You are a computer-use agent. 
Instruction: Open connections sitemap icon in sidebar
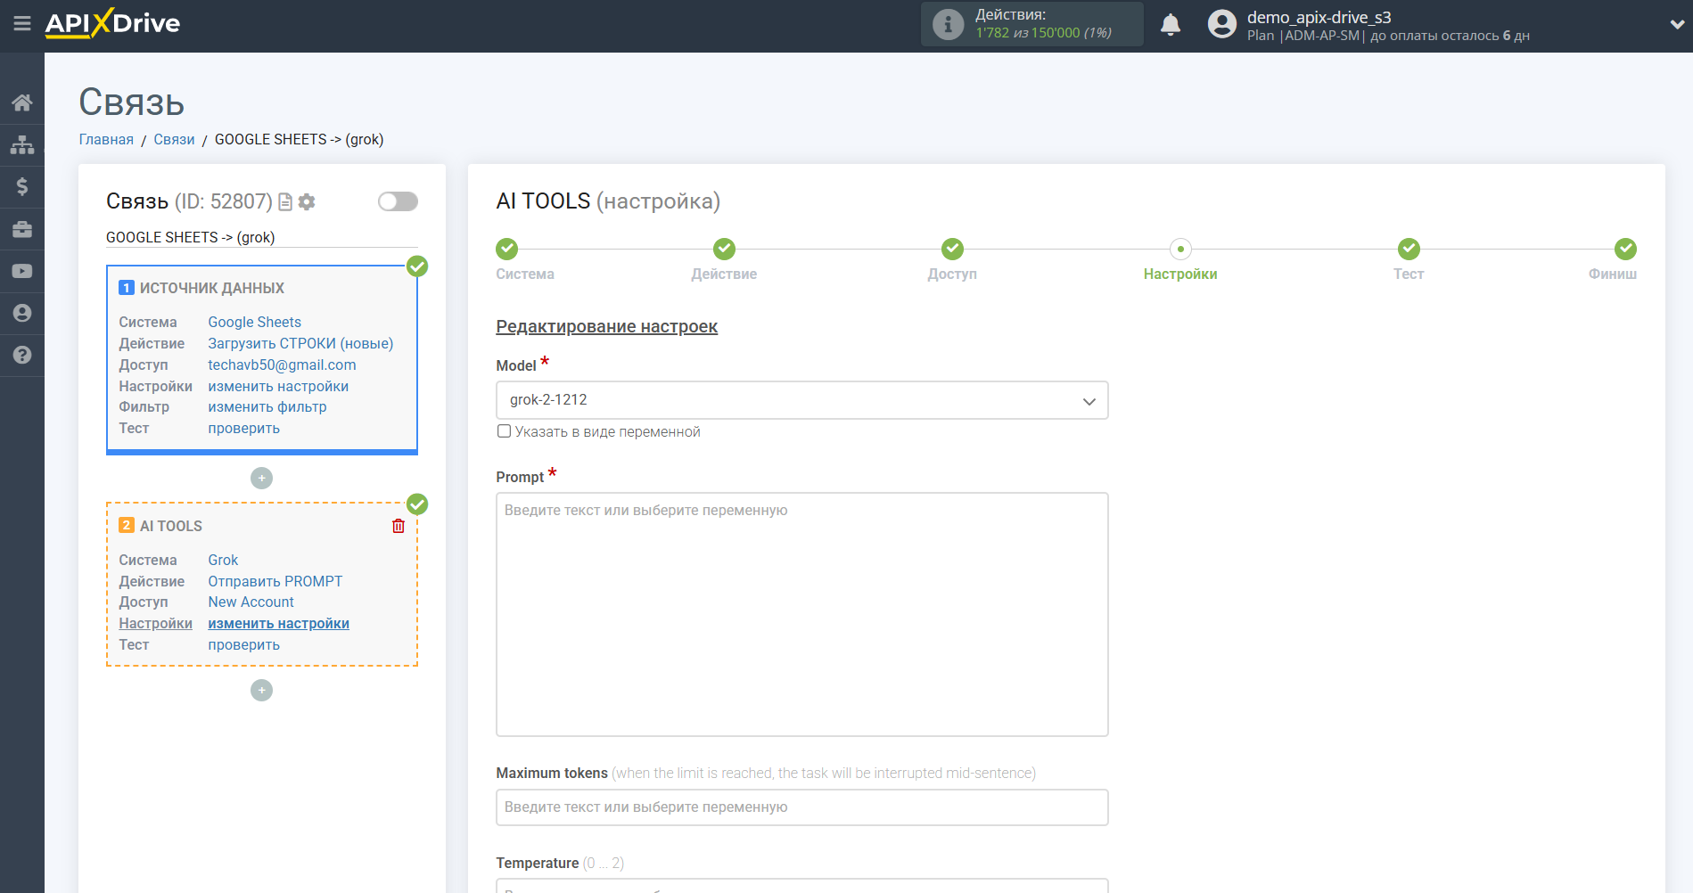[x=22, y=144]
